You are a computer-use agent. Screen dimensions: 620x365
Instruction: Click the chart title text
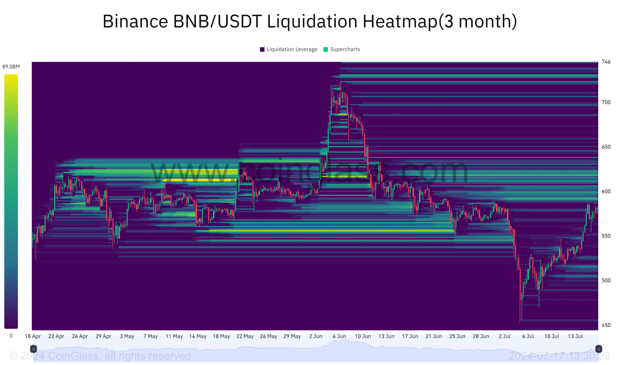[310, 22]
